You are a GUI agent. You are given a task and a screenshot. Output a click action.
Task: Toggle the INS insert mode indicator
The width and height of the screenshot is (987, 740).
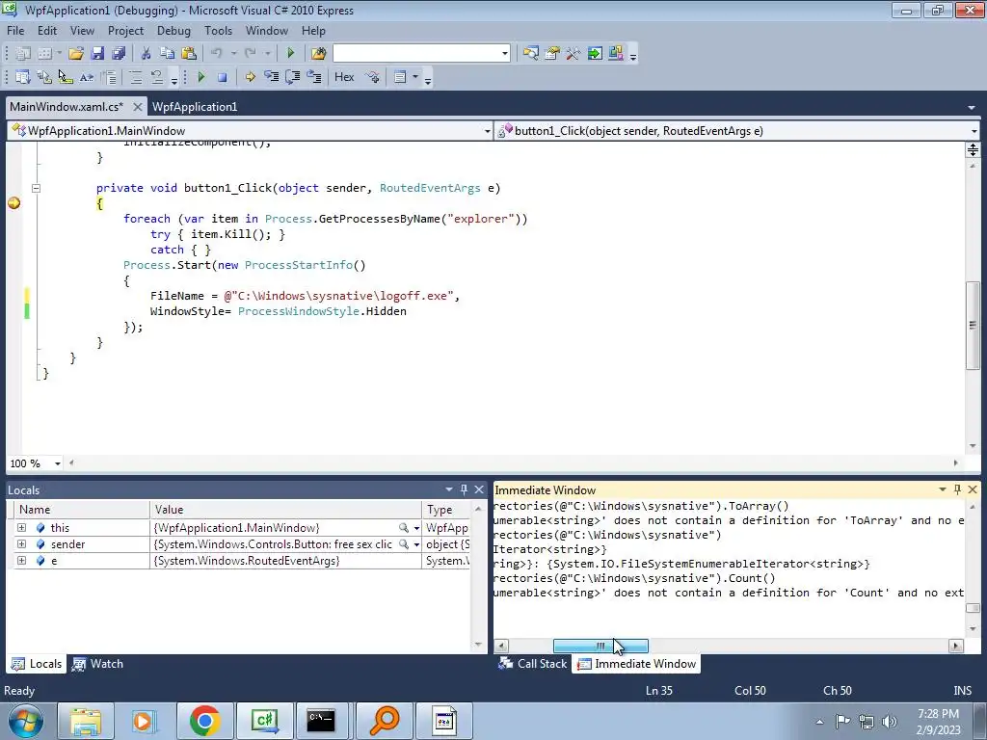tap(963, 690)
